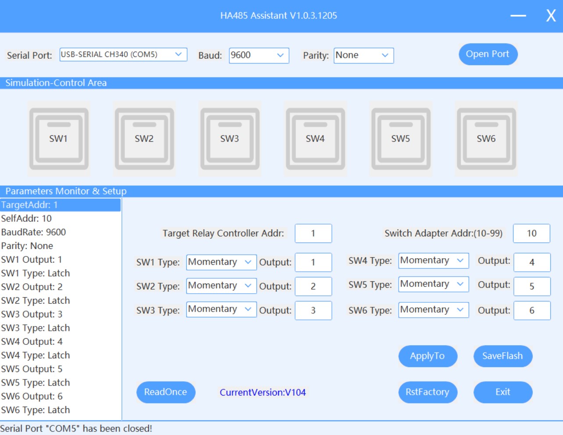Expand the SW6 Type dropdown

click(x=433, y=310)
